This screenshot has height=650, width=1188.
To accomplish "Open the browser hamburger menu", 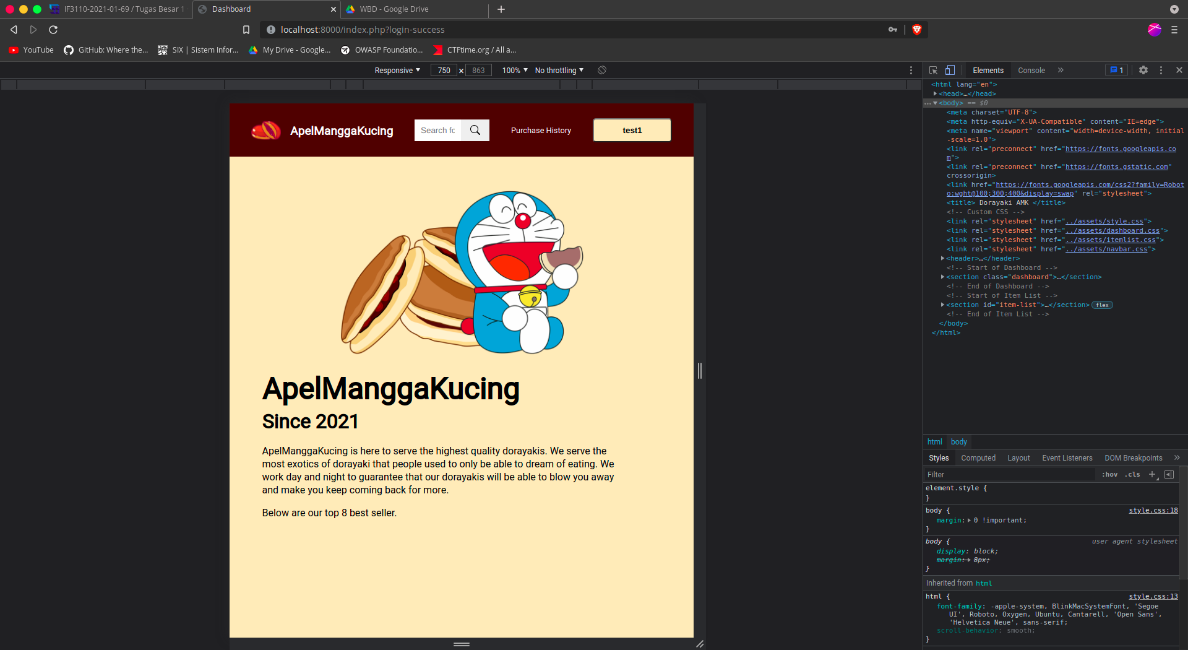I will 1174,30.
